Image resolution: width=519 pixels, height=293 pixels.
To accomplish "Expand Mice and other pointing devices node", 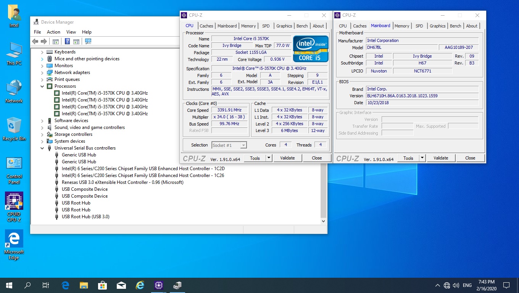I will 42,59.
